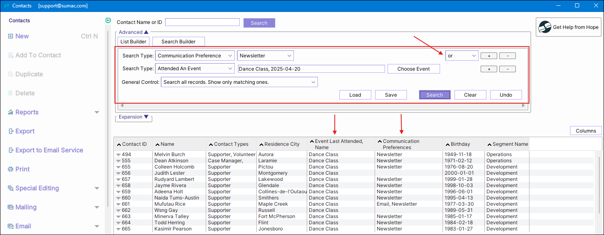Click the Get Help from Hope icon
Image resolution: width=604 pixels, height=235 pixels.
[545, 27]
